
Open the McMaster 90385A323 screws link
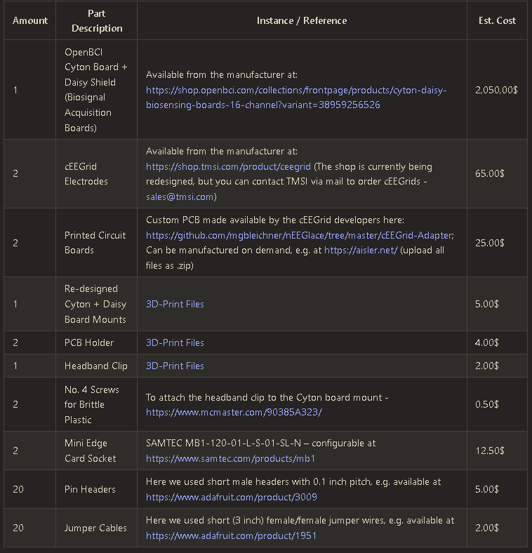pos(234,412)
